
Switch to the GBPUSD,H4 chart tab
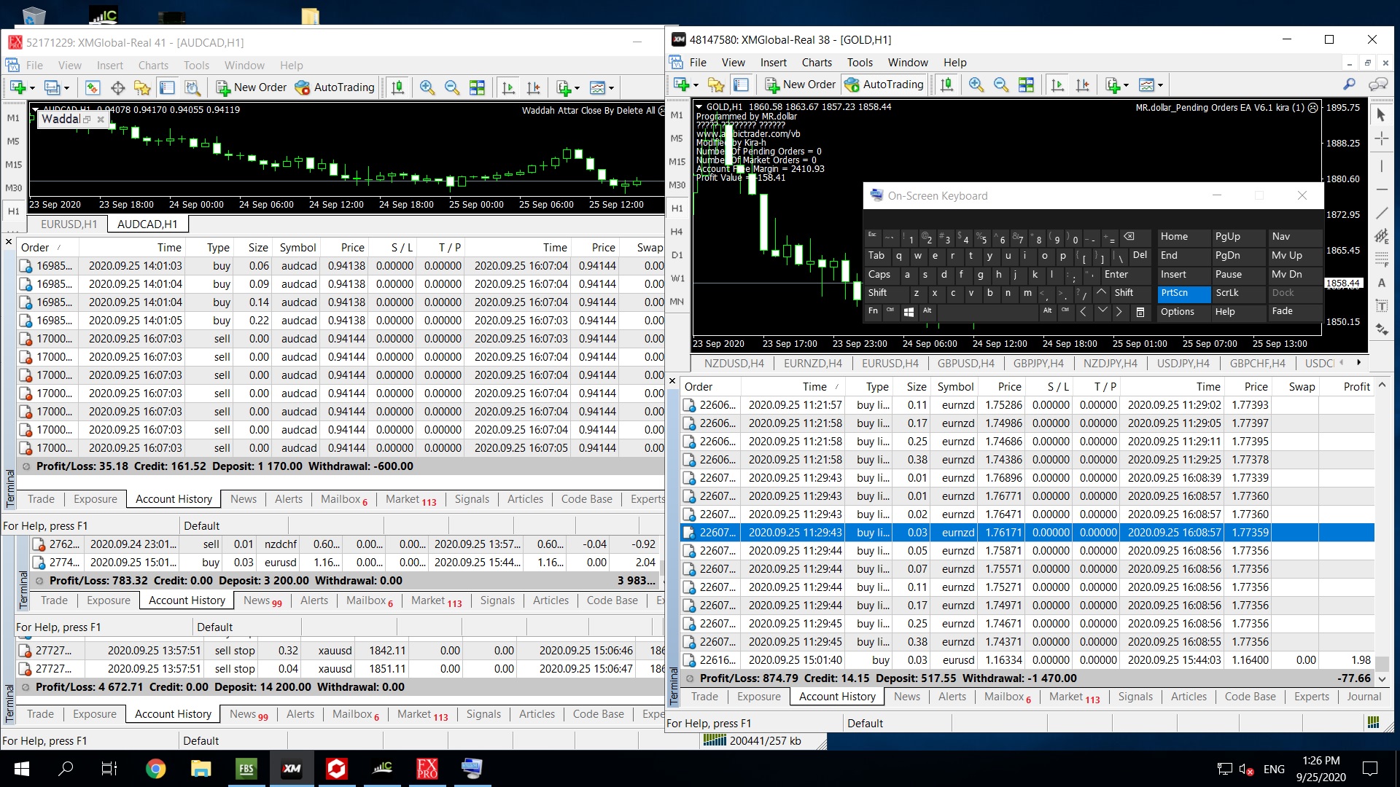click(x=965, y=363)
